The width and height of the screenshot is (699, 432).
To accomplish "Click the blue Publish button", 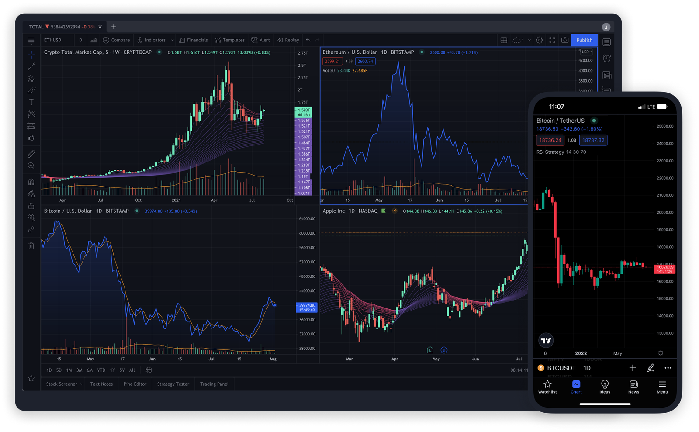I will [584, 40].
